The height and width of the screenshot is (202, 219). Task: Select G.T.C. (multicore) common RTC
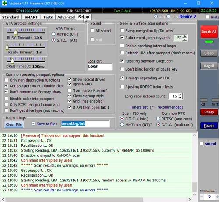[158, 124]
